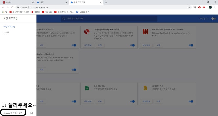Click the NflxMultiSubs (Netflix Multi. Subtitles) title
The height and width of the screenshot is (116, 218).
168,30
